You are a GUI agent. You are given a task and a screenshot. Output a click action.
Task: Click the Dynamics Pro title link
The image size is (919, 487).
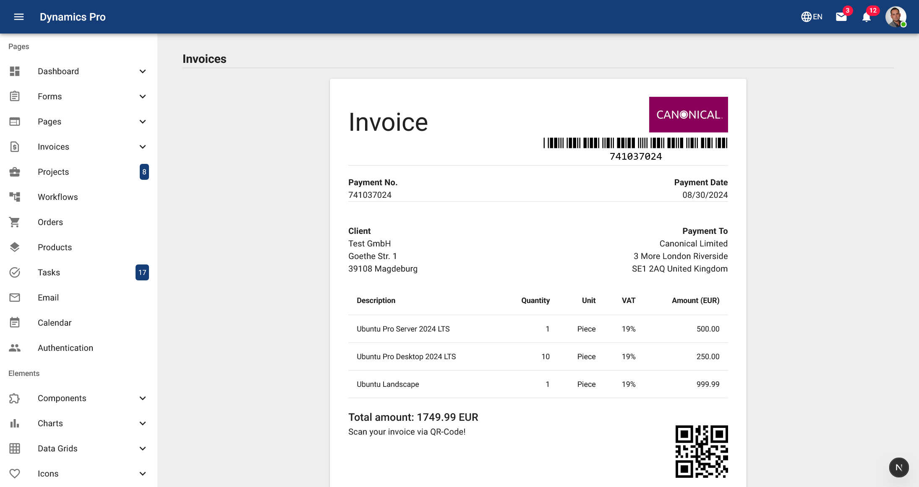click(73, 17)
